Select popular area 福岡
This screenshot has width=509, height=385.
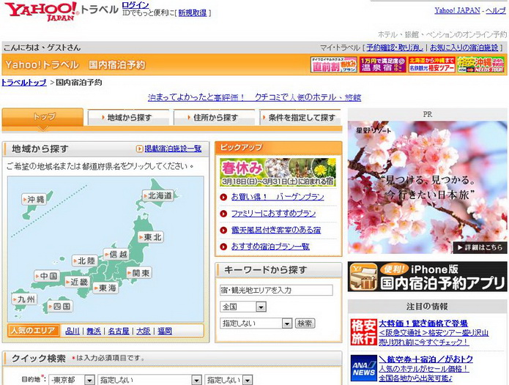tap(165, 331)
